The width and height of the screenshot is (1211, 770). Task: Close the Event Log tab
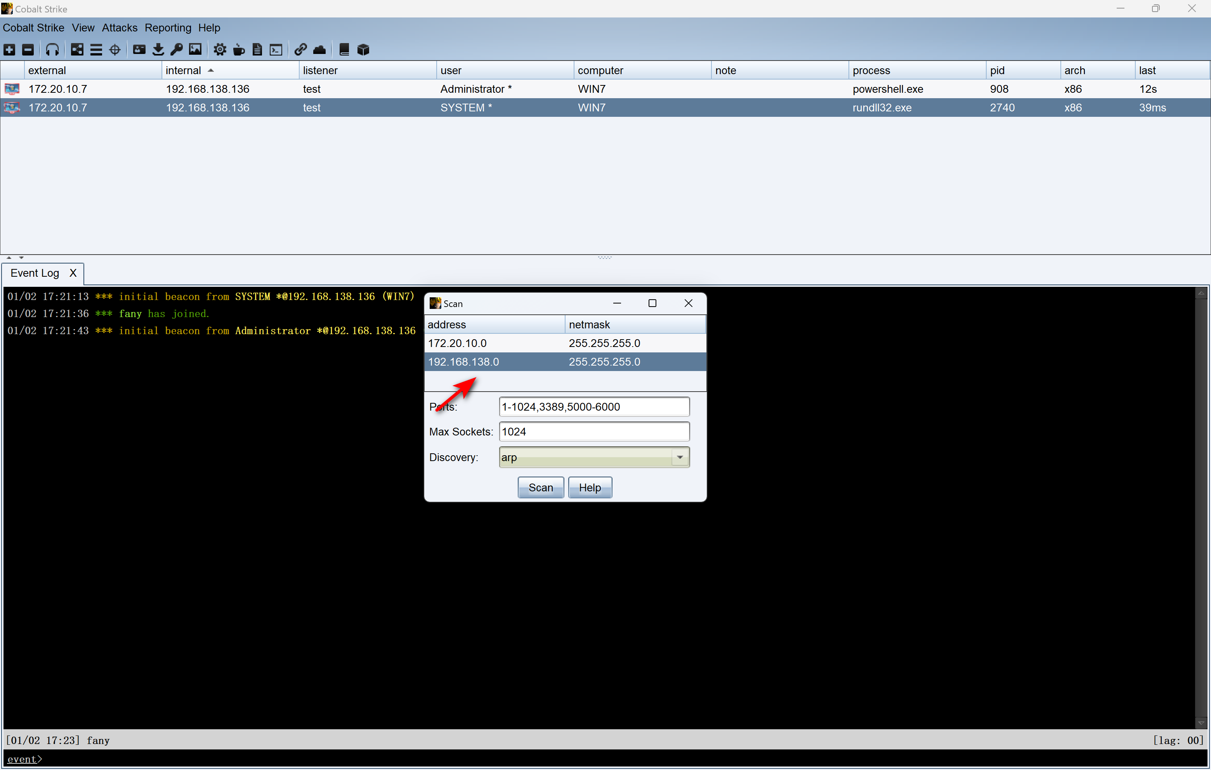coord(73,273)
